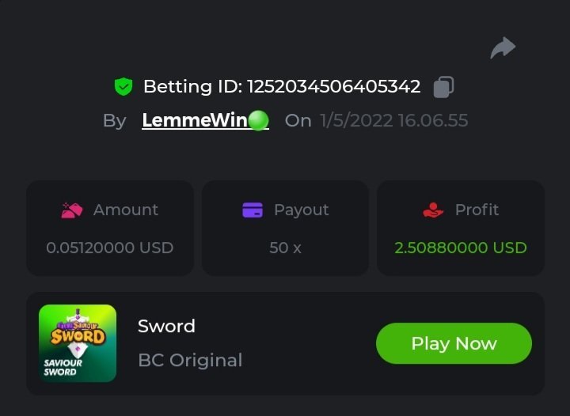Click the Sword game title
The width and height of the screenshot is (570, 416).
166,326
